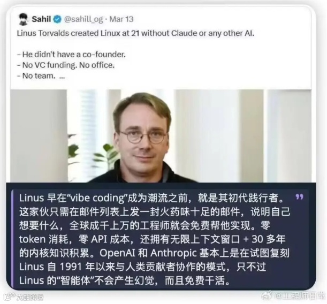Open the Mar 13 timestamp link

121,19
